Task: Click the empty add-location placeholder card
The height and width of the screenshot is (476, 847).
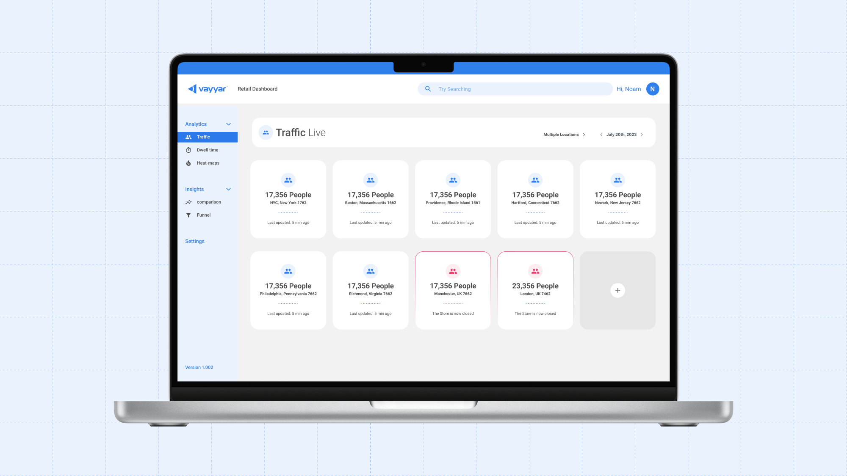Action: click(618, 290)
